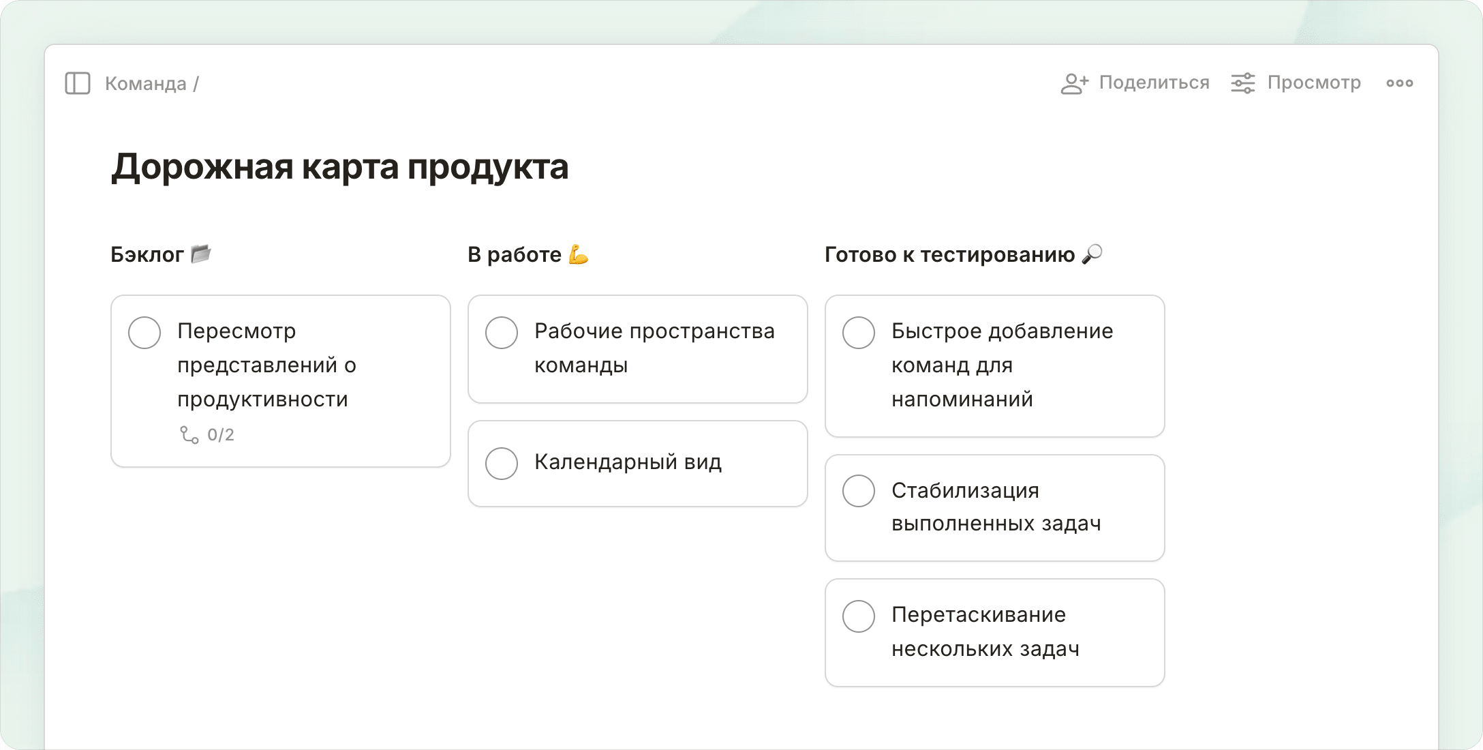1483x750 pixels.
Task: Complete Стабилизация выполненных задач task circle
Action: pyautogui.click(x=859, y=491)
